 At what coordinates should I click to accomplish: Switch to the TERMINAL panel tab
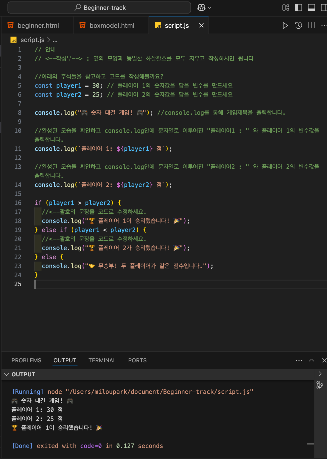102,360
